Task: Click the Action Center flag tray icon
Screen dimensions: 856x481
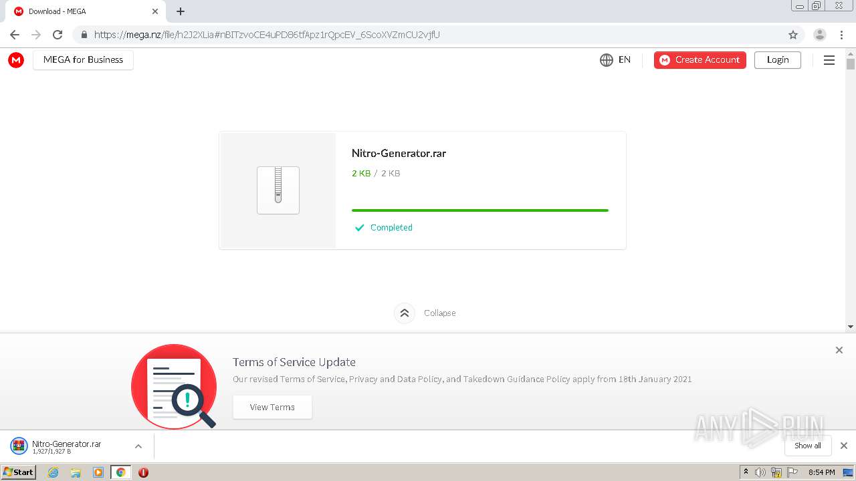Action: point(792,472)
